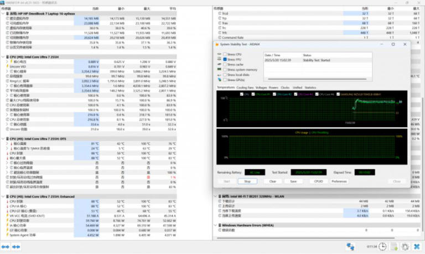Switch to the Cooling Fans tab
Image resolution: width=425 pixels, height=254 pixels.
click(245, 87)
